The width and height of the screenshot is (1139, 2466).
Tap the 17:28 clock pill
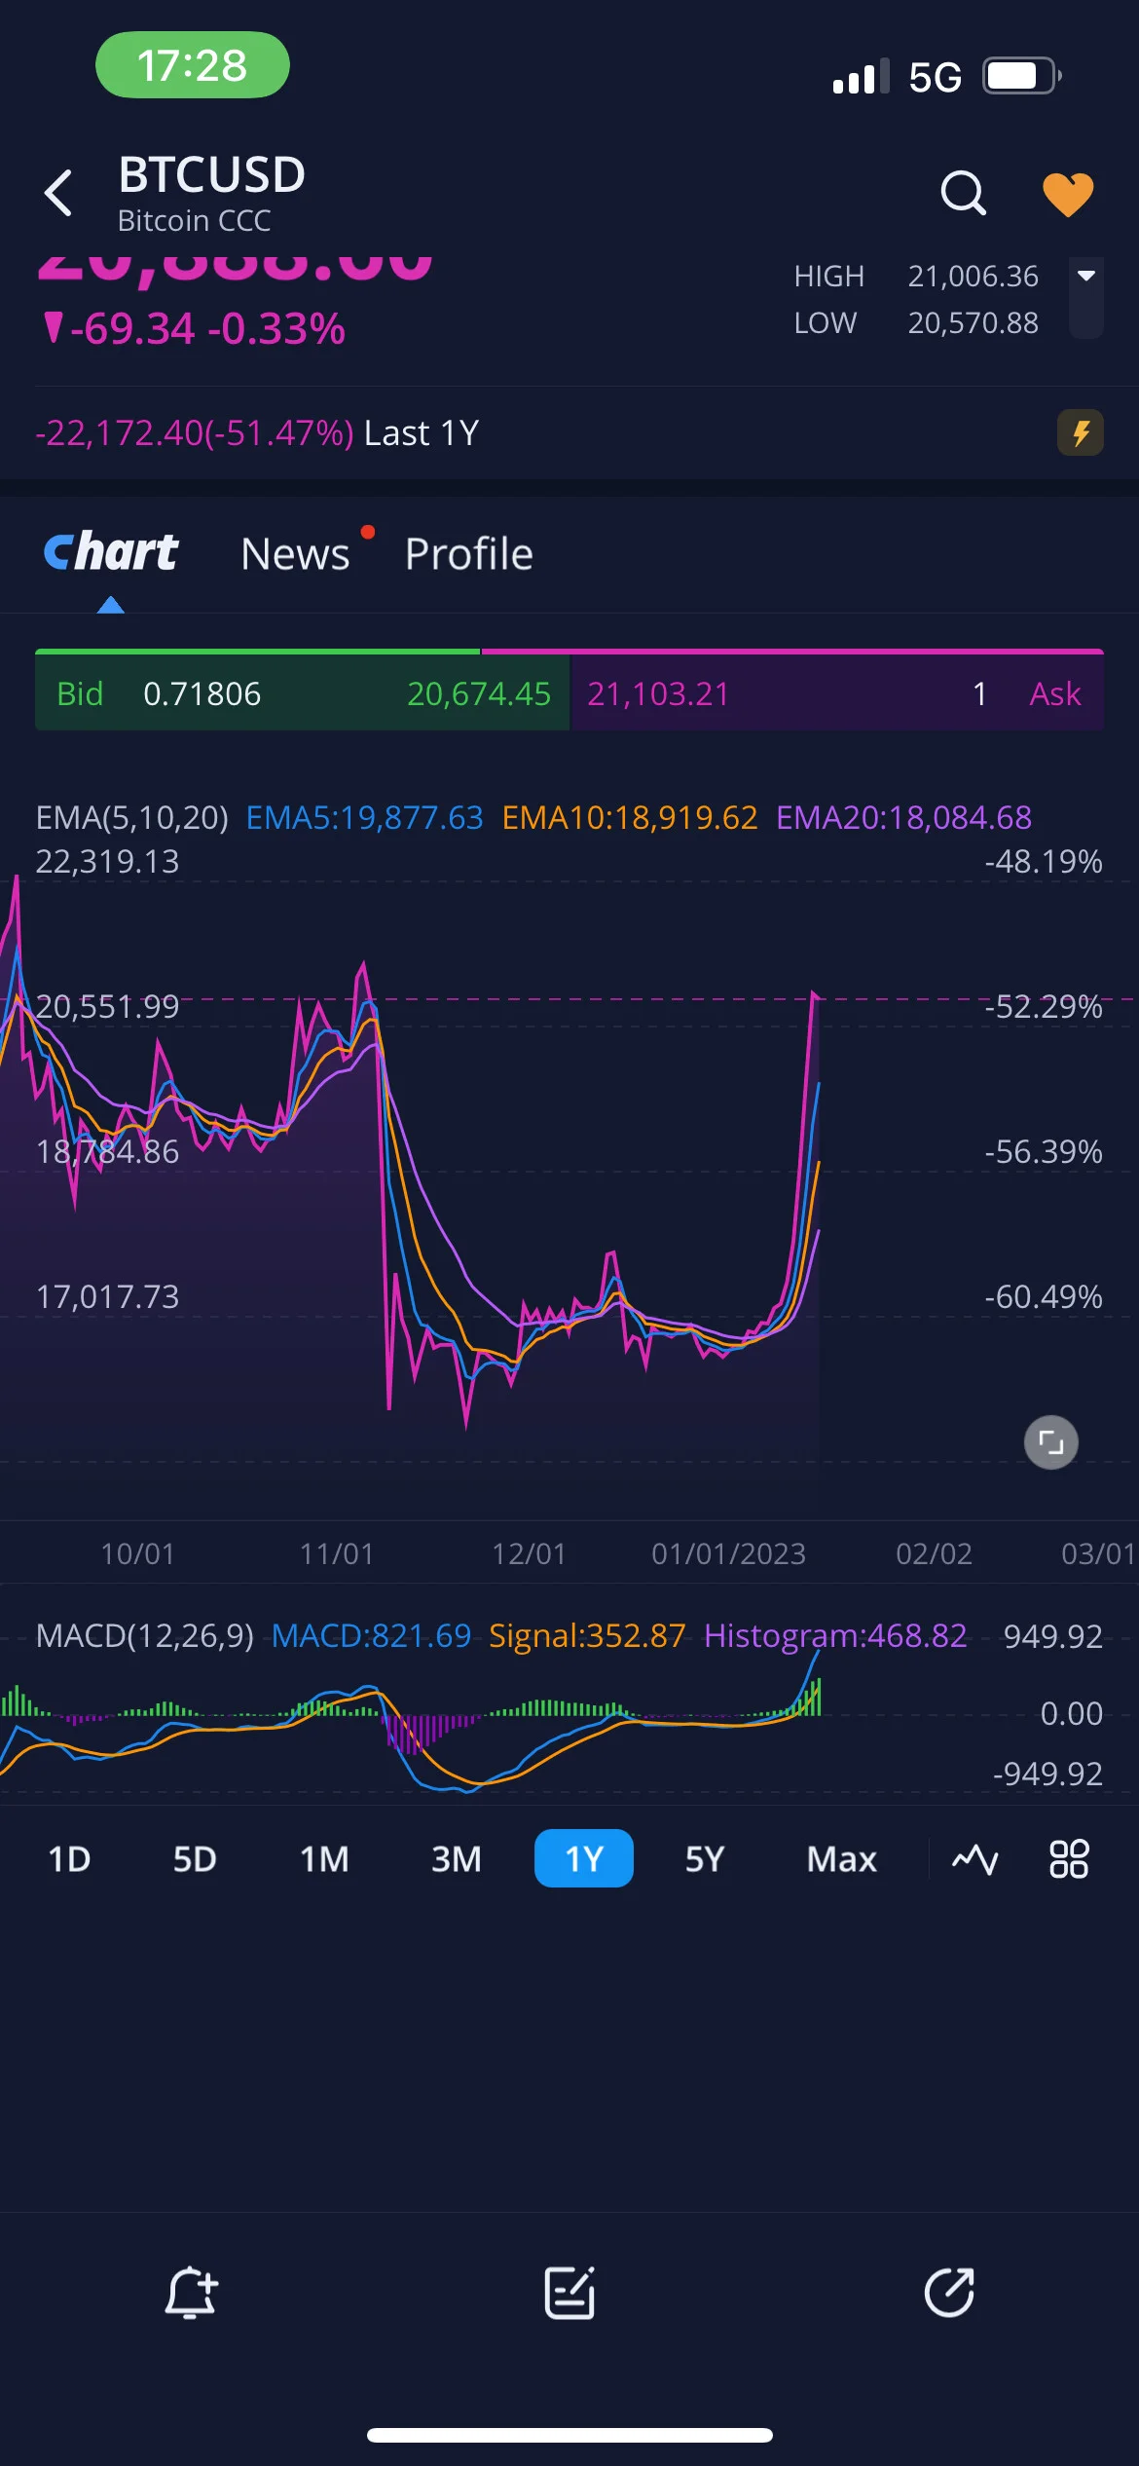[192, 65]
